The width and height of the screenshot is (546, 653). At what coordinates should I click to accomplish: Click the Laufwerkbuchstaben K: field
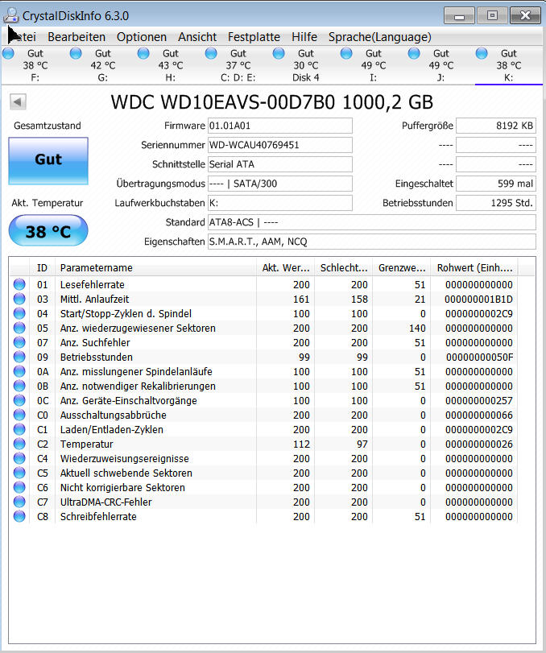pyautogui.click(x=280, y=203)
